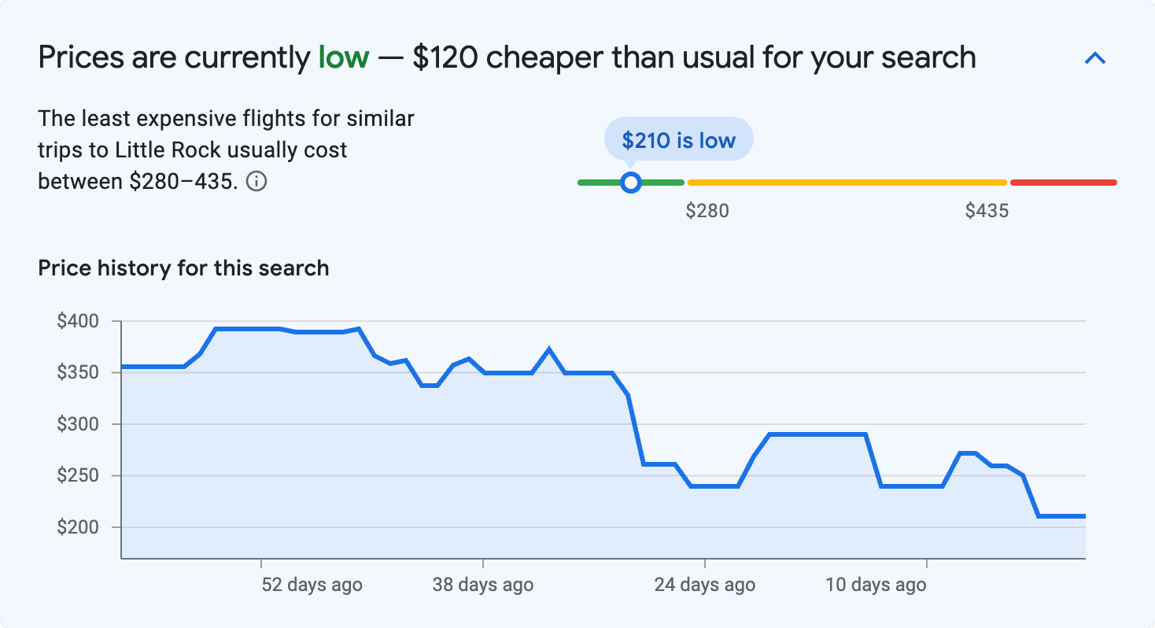Screen dimensions: 1155x628
Task: Click the '$210 is low' tooltip bubble
Action: click(678, 139)
